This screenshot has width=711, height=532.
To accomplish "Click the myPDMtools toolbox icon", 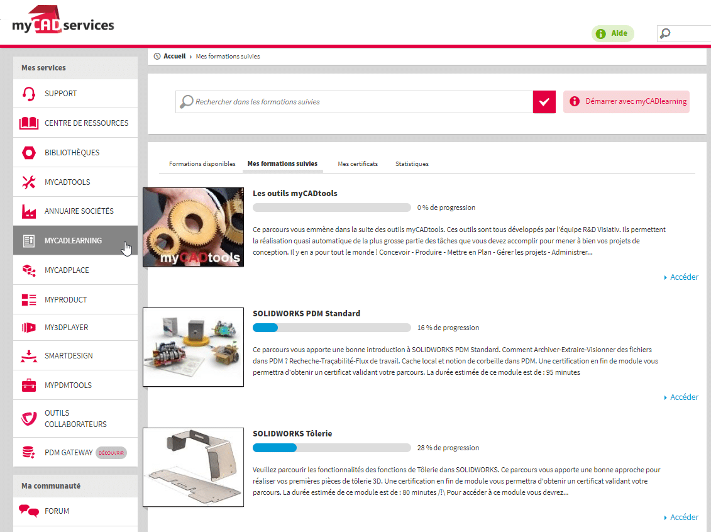I will click(28, 385).
